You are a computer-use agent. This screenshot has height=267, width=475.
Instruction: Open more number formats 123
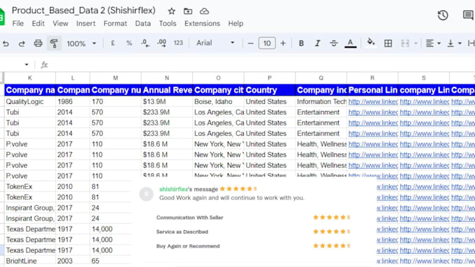(x=178, y=43)
